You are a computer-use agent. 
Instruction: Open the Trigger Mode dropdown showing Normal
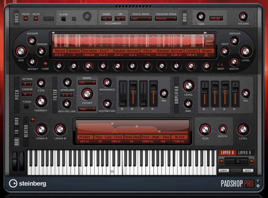point(166,19)
